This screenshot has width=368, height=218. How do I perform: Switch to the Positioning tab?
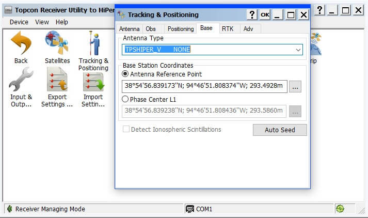point(181,29)
